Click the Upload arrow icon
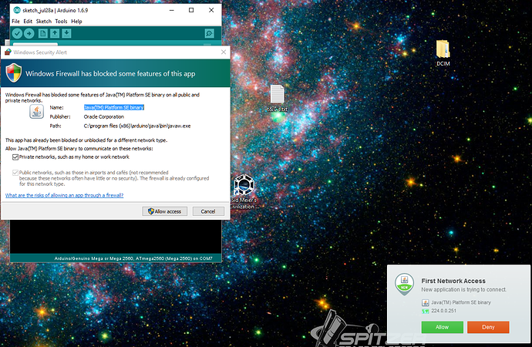The image size is (532, 347). 29,34
